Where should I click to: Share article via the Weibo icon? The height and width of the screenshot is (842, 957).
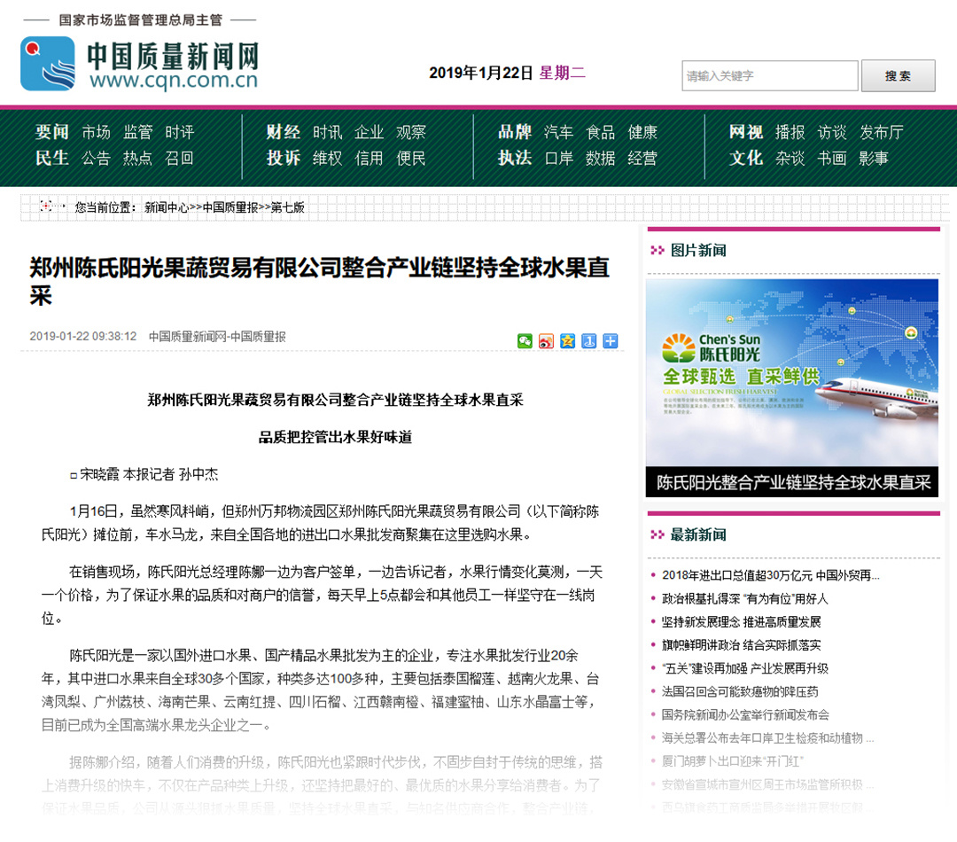click(546, 341)
